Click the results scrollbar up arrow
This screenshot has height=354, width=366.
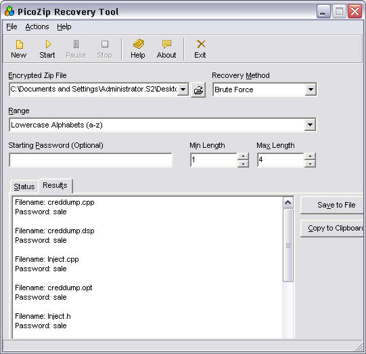(288, 203)
